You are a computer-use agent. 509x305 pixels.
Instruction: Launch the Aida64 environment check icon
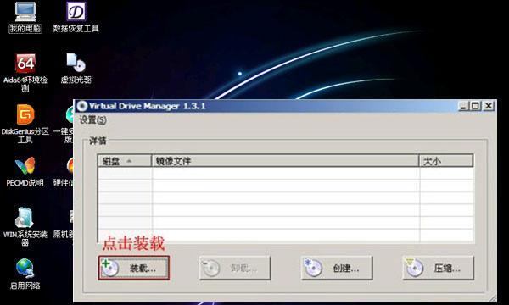click(25, 72)
